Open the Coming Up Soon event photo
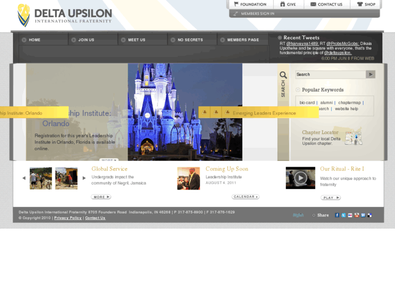Screen dimensions: 395x296 (189, 178)
